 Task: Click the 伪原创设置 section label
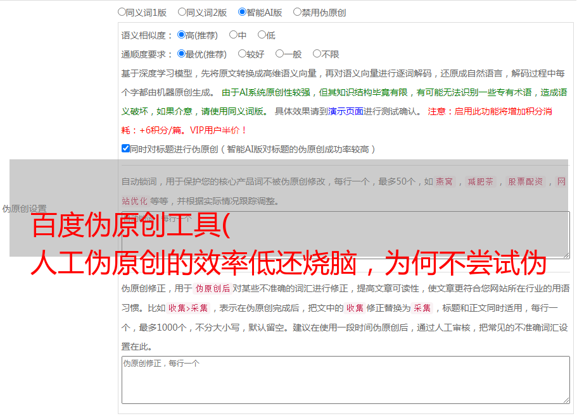pos(24,209)
